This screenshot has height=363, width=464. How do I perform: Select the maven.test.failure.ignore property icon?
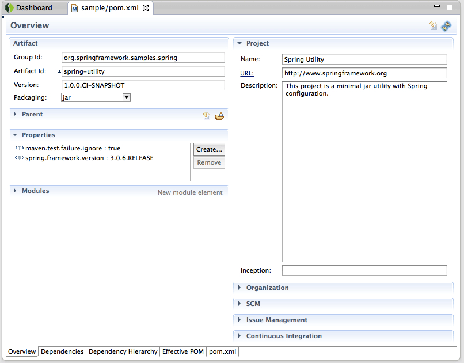20,148
